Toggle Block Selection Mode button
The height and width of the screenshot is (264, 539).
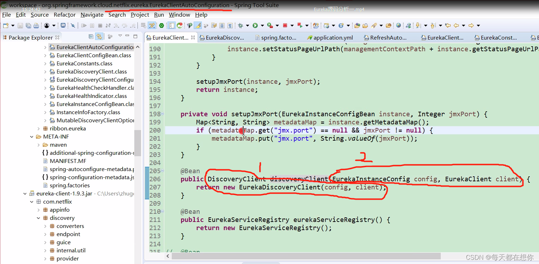(x=222, y=25)
